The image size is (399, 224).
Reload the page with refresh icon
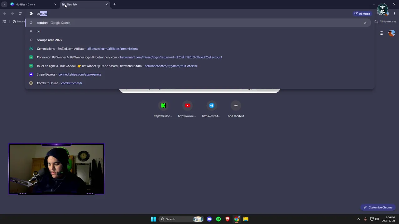[x=20, y=14]
